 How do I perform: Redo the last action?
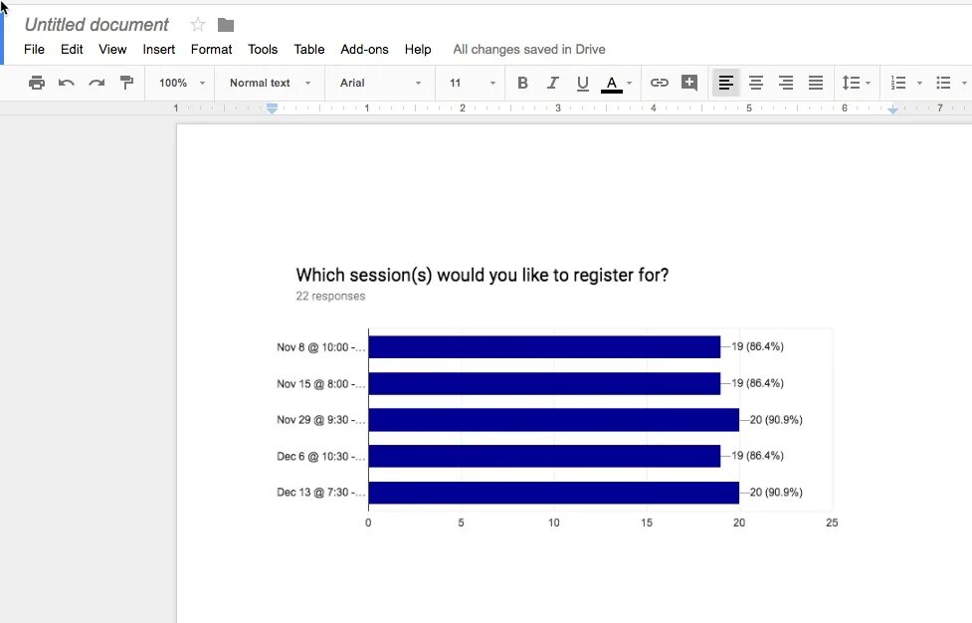[97, 83]
